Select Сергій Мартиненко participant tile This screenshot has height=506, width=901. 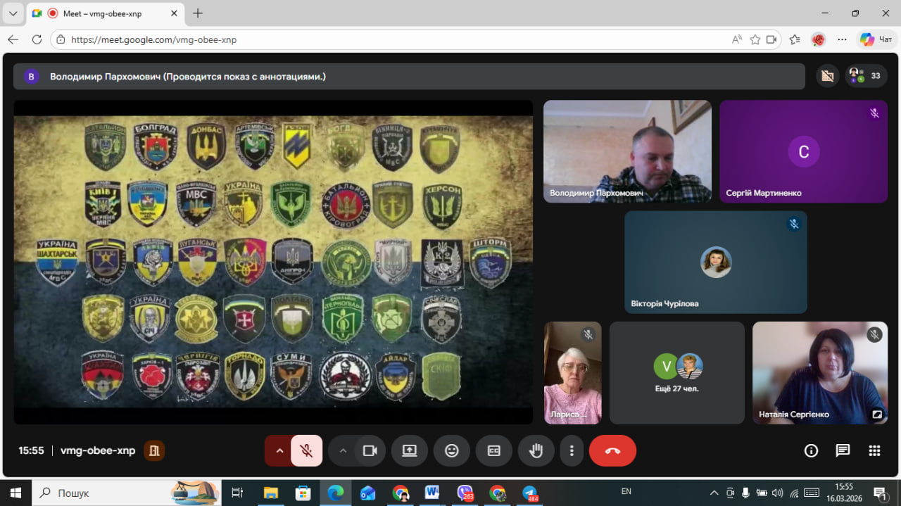pos(803,151)
